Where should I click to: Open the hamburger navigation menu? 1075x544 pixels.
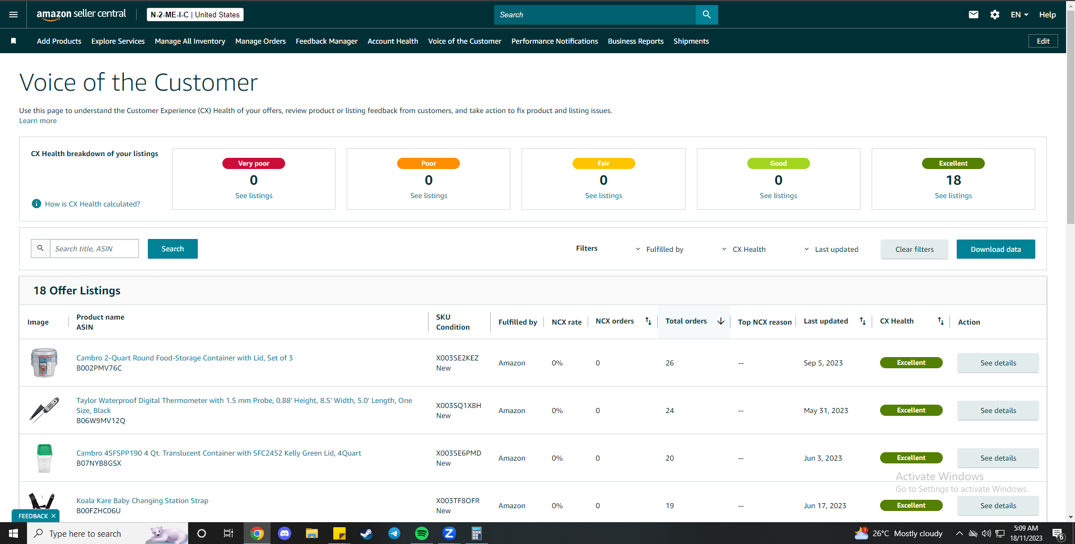[x=13, y=15]
